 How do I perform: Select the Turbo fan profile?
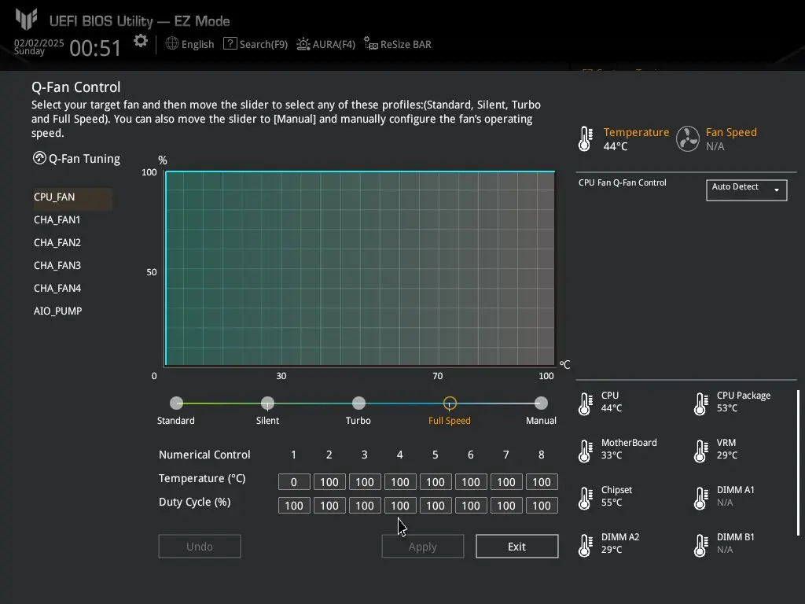[358, 403]
